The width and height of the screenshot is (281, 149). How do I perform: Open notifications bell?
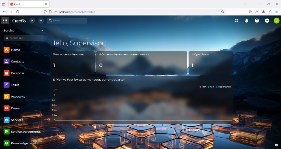(x=247, y=21)
